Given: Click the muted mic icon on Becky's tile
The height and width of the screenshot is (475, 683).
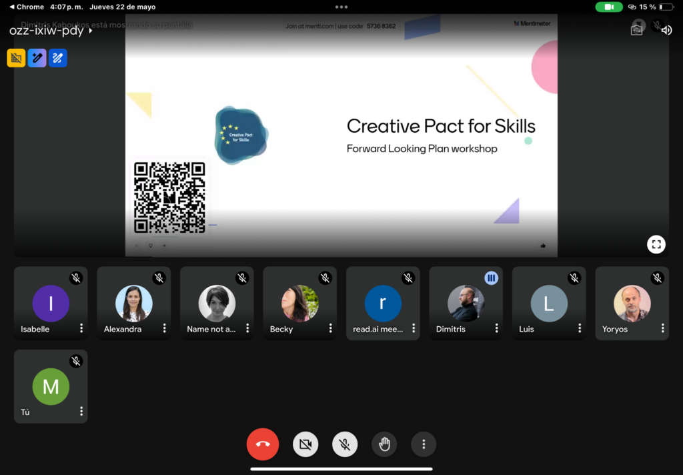Looking at the screenshot, I should 325,278.
